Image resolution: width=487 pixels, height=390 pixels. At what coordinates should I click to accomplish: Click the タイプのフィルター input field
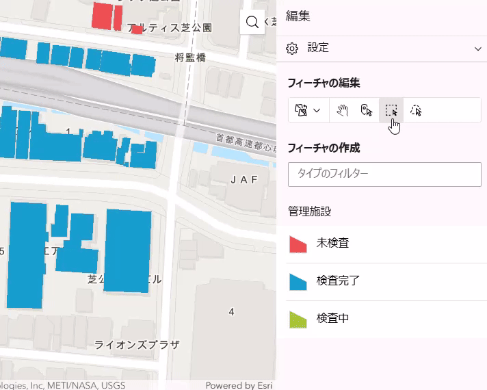coord(384,174)
